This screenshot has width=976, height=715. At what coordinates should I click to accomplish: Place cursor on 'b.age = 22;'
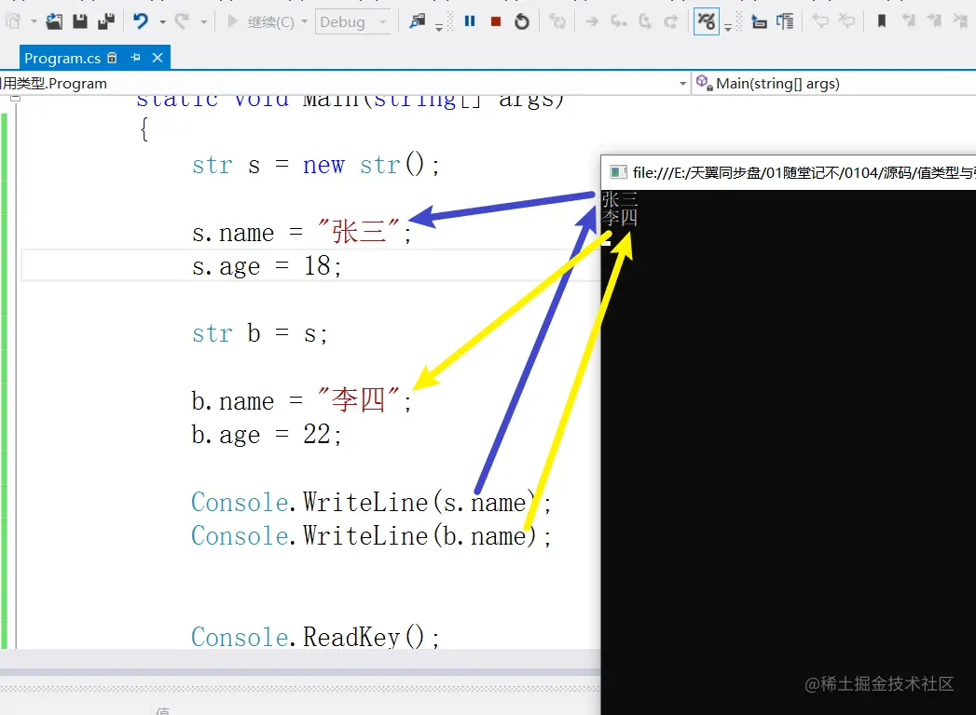coord(267,434)
